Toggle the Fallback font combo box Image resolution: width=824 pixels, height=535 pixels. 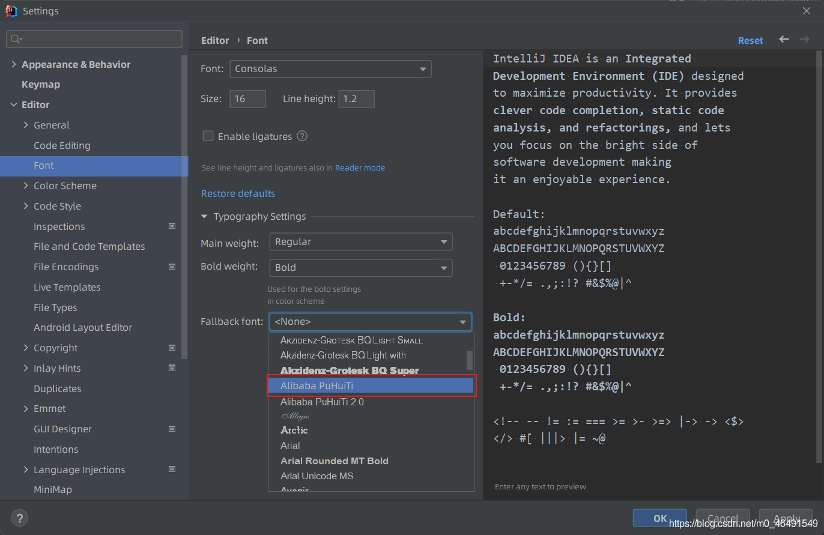pyautogui.click(x=370, y=322)
